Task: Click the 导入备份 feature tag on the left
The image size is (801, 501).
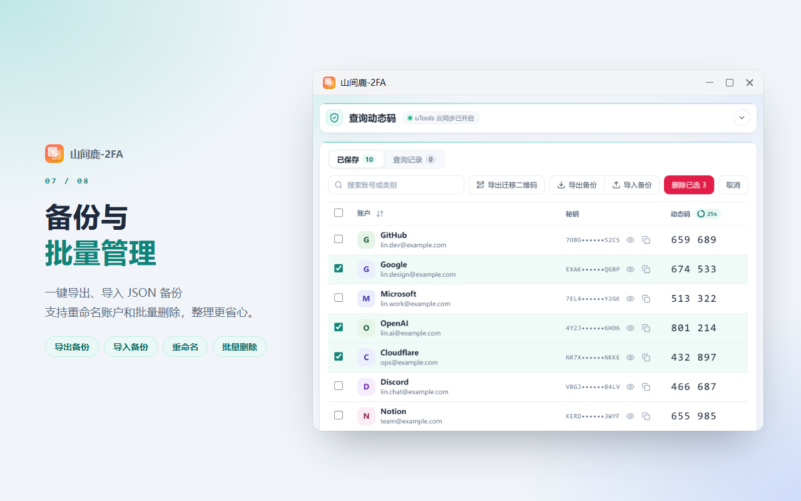Action: (131, 347)
